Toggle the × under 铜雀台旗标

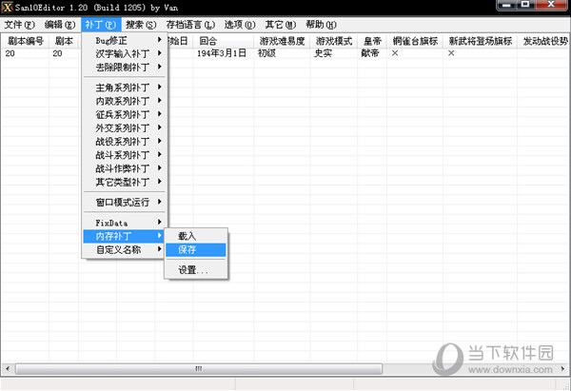pos(395,53)
